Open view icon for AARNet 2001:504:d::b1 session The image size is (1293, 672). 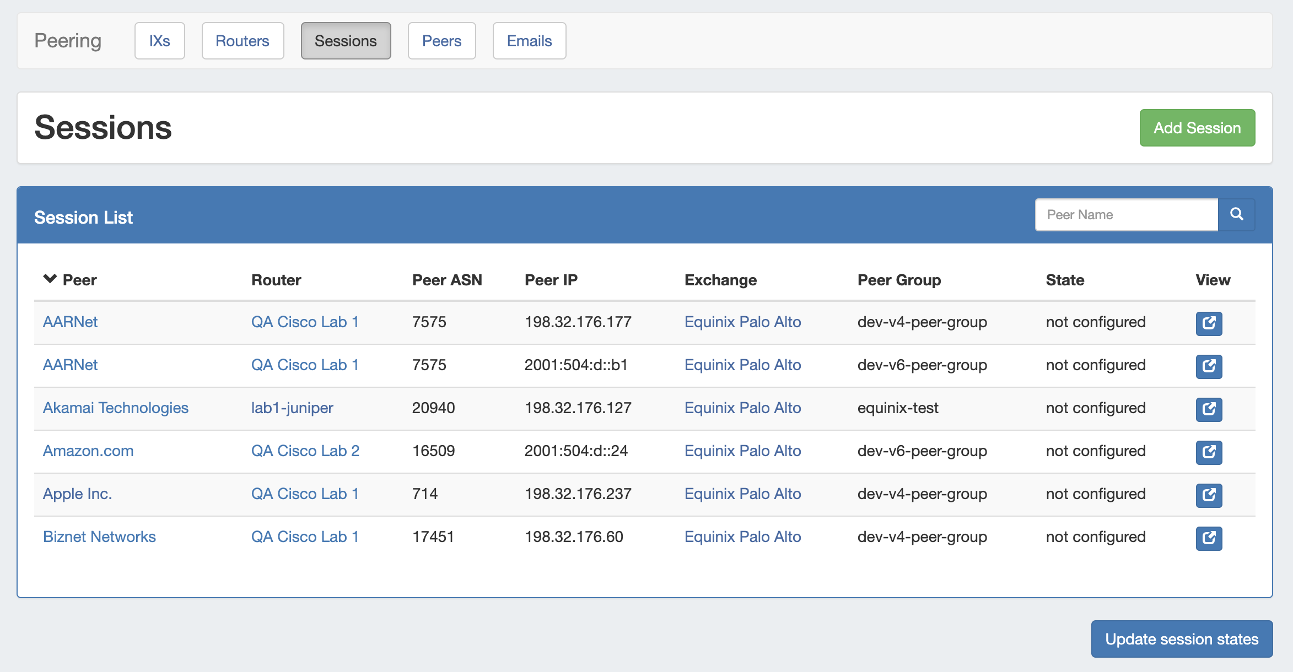1209,366
